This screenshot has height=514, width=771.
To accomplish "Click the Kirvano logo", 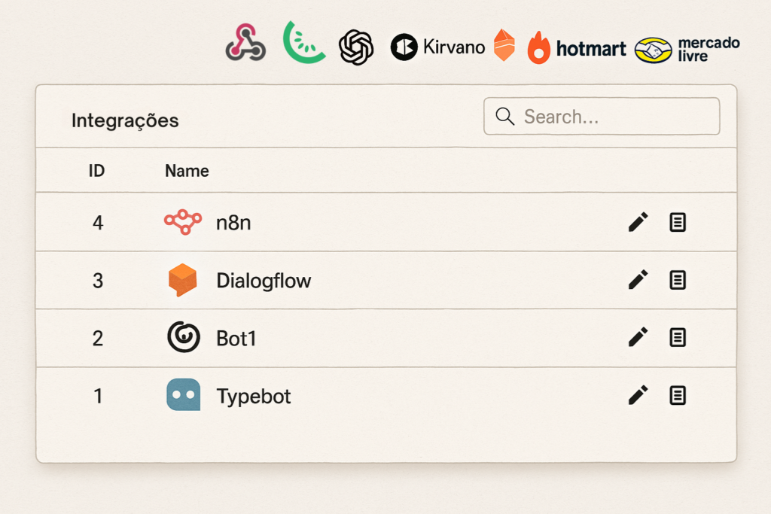I will (437, 47).
